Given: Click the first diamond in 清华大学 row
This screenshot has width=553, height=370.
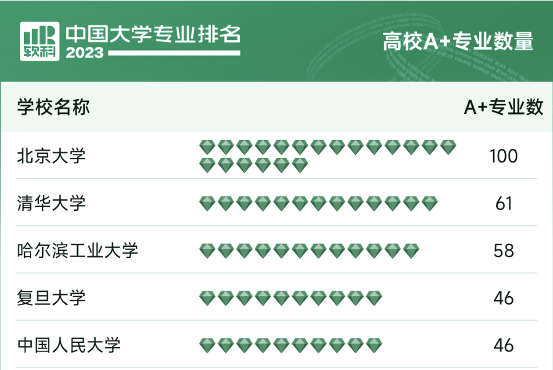Looking at the screenshot, I should (207, 204).
